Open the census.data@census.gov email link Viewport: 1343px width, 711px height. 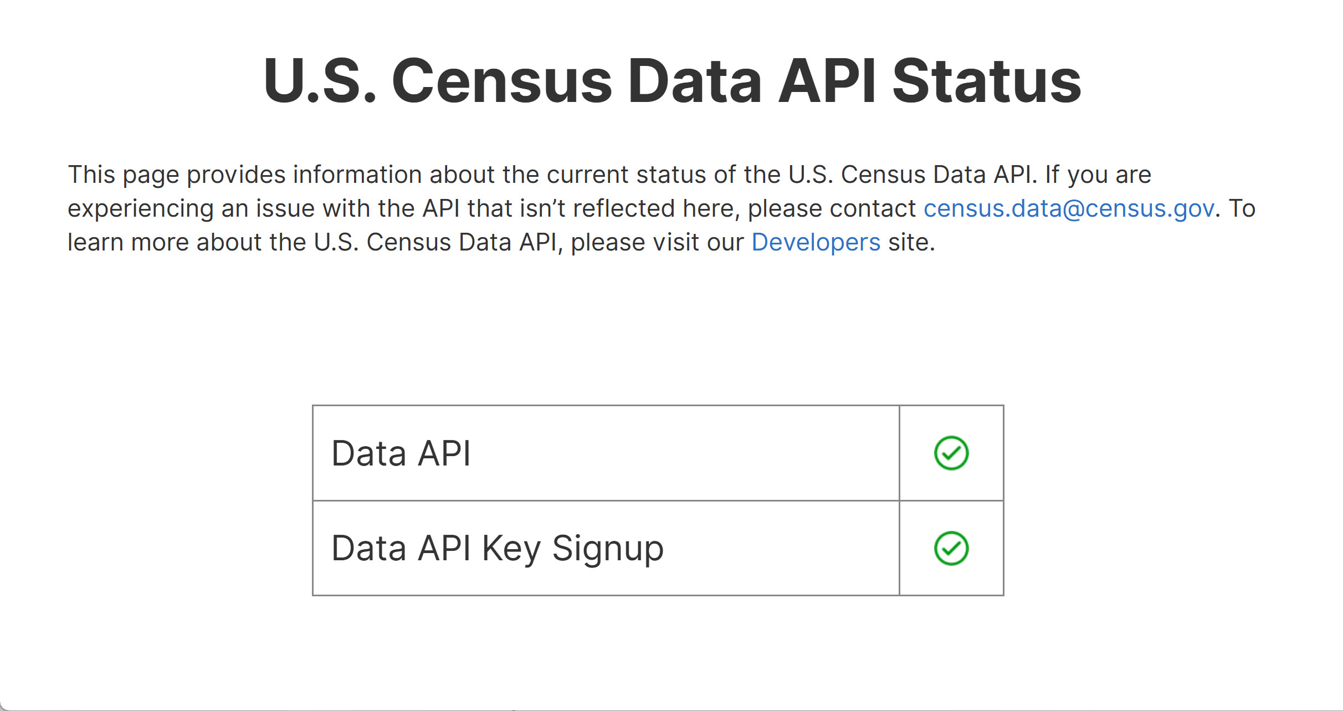pyautogui.click(x=1069, y=209)
